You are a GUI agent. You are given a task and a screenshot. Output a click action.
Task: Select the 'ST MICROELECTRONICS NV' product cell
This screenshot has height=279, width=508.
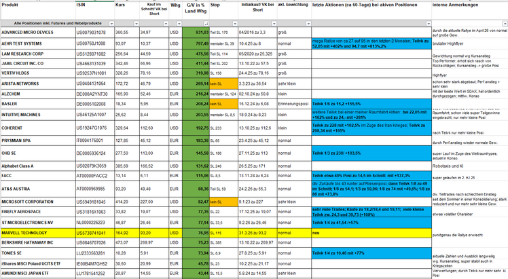(x=38, y=223)
